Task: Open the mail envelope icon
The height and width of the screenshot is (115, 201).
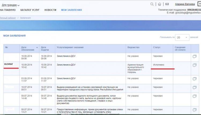Action: [167, 4]
